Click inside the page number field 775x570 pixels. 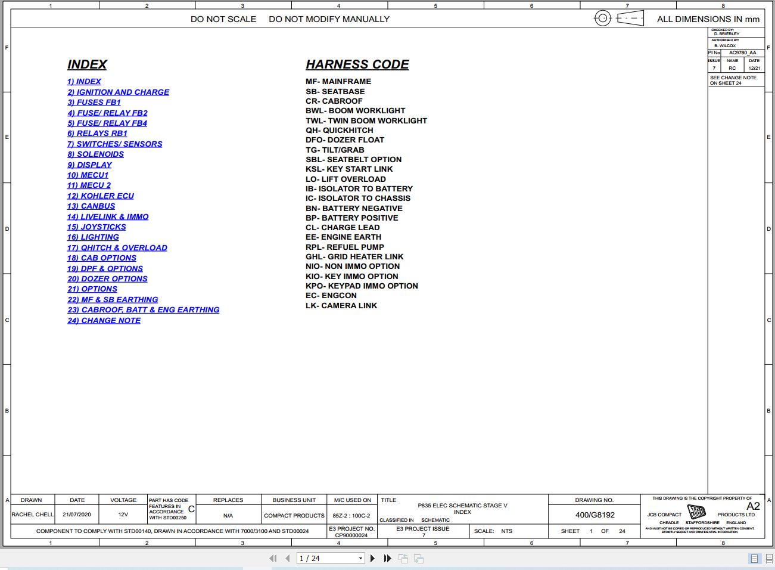[322, 558]
